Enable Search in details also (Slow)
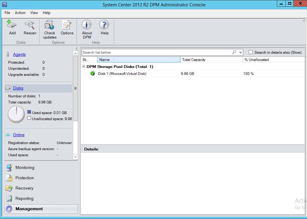 251,52
